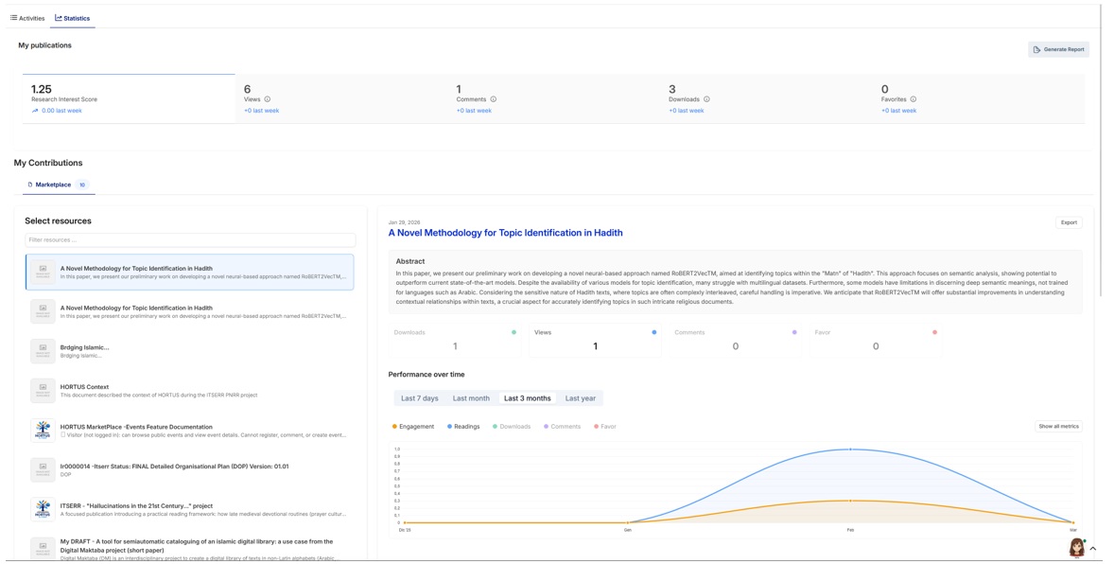Click the HORTUS logo thumbnail on the ITSERR Hallucinations row

click(43, 509)
